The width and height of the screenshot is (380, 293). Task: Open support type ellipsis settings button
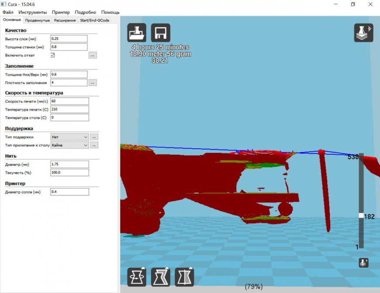94,137
